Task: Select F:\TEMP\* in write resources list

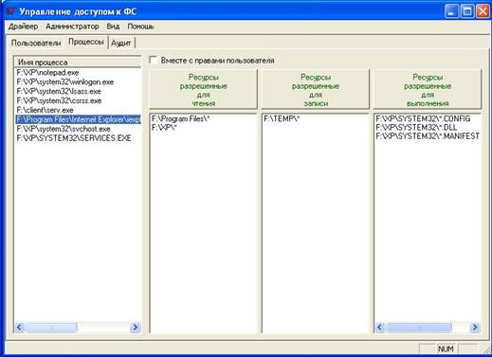Action: (x=282, y=119)
